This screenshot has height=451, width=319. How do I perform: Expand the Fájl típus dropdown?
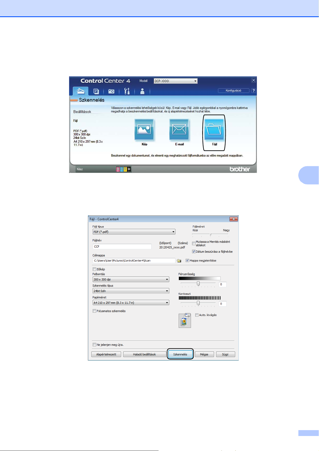(173, 232)
